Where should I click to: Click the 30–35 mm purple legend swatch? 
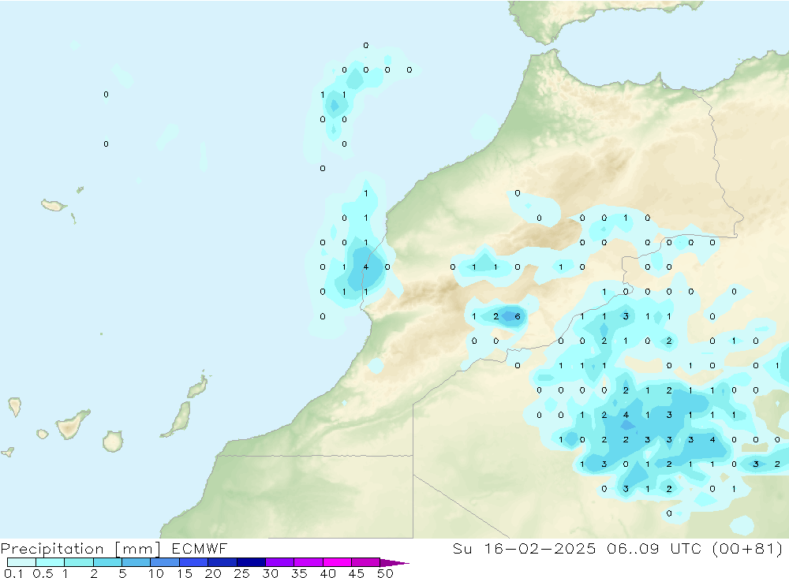coord(279,562)
